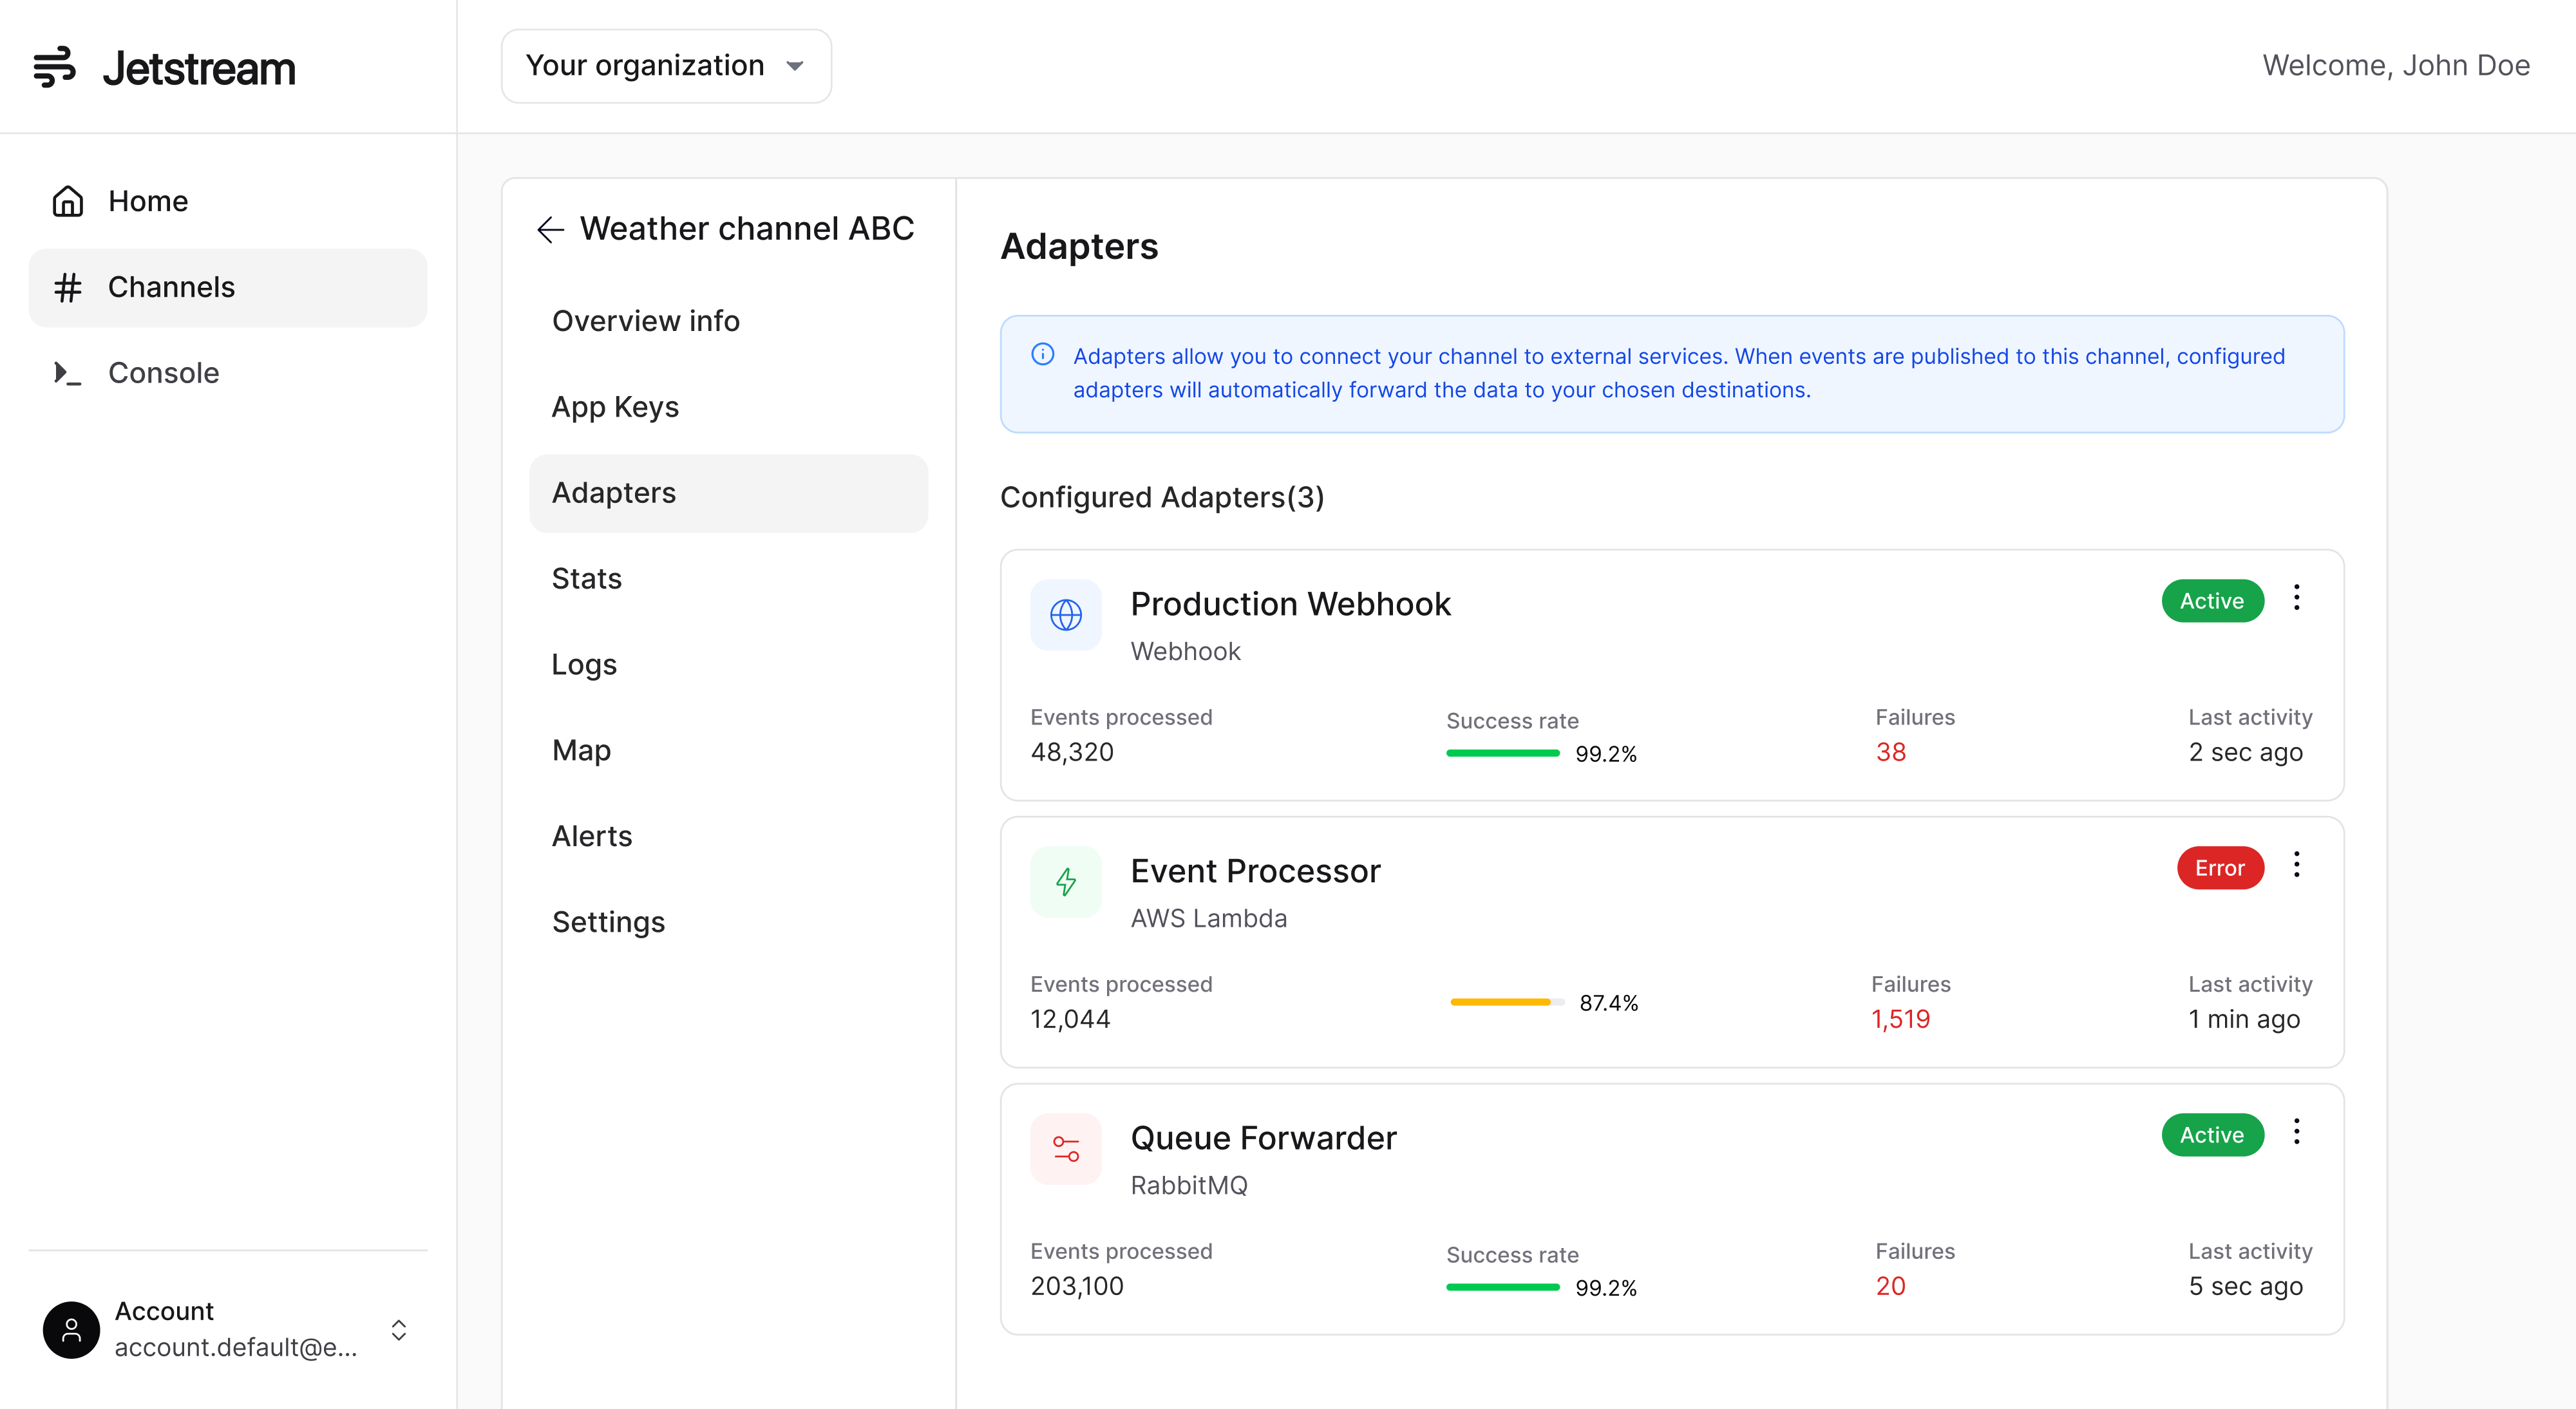Image resolution: width=2576 pixels, height=1409 pixels.
Task: Click the Error badge on Event Processor
Action: click(2220, 868)
